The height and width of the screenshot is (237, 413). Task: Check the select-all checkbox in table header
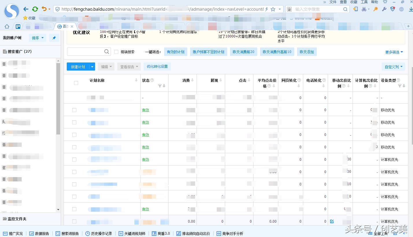76,83
